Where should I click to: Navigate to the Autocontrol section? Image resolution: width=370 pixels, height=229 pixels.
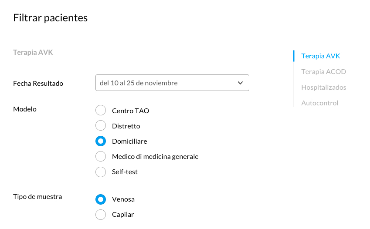(x=320, y=103)
